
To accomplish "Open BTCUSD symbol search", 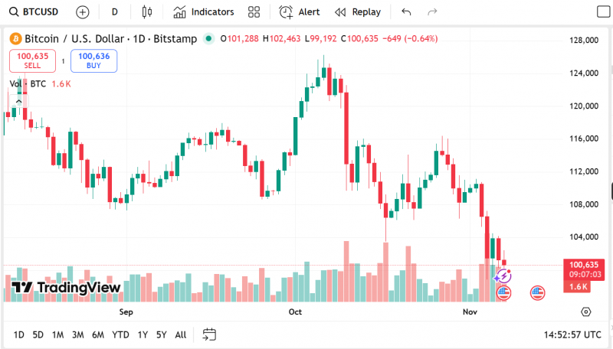I will coord(34,12).
